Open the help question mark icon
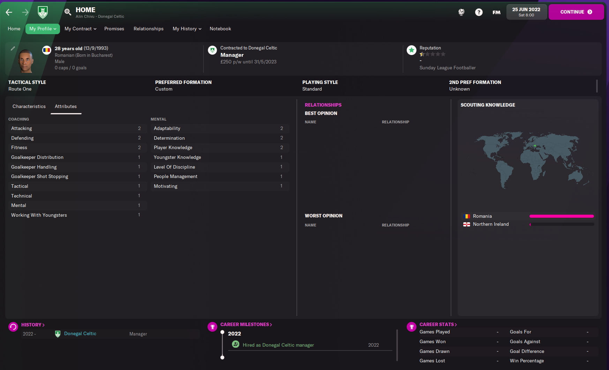Screen dimensions: 609x370 pos(479,12)
